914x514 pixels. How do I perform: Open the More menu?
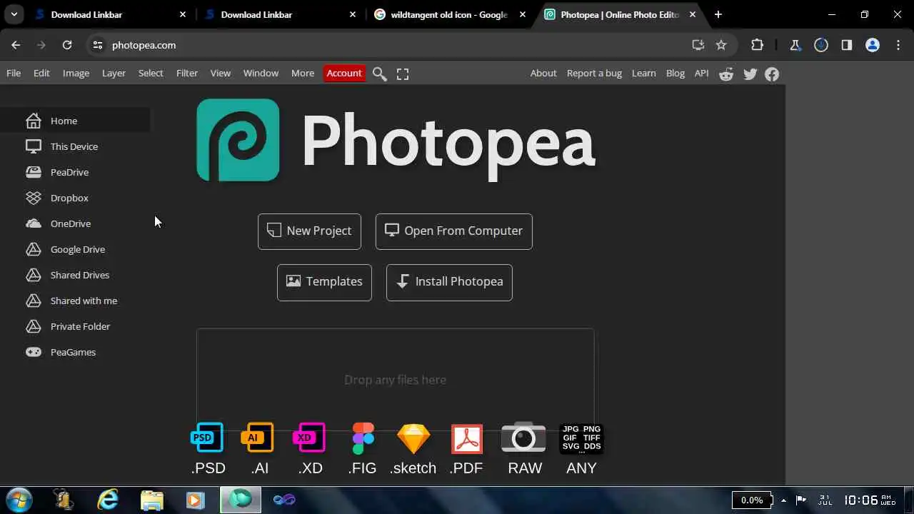coord(303,73)
